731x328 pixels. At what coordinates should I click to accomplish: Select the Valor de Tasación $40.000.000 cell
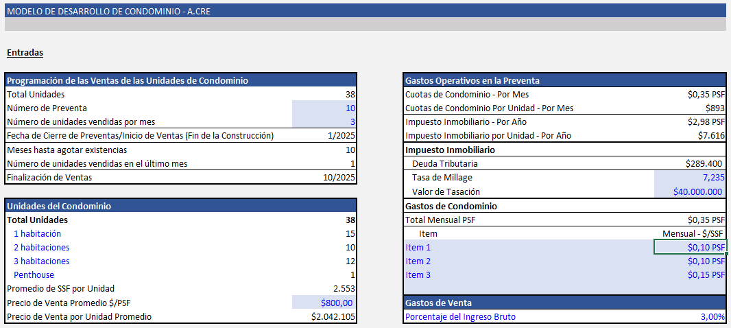pyautogui.click(x=689, y=192)
